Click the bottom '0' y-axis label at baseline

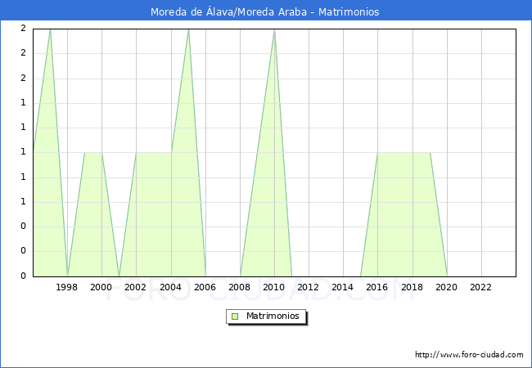point(23,276)
